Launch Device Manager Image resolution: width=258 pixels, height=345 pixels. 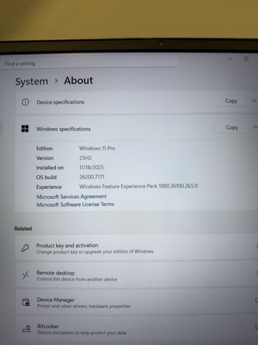[x=137, y=302]
